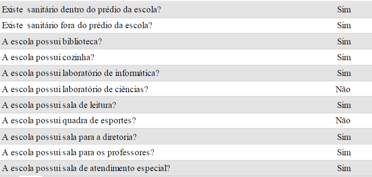
Task: Click the sala de leitura question
Action: click(59, 105)
